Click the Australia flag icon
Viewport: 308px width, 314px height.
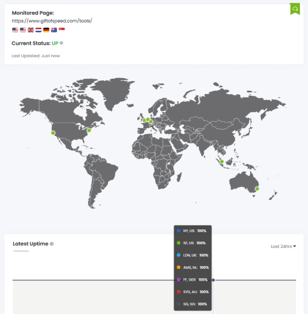54,30
